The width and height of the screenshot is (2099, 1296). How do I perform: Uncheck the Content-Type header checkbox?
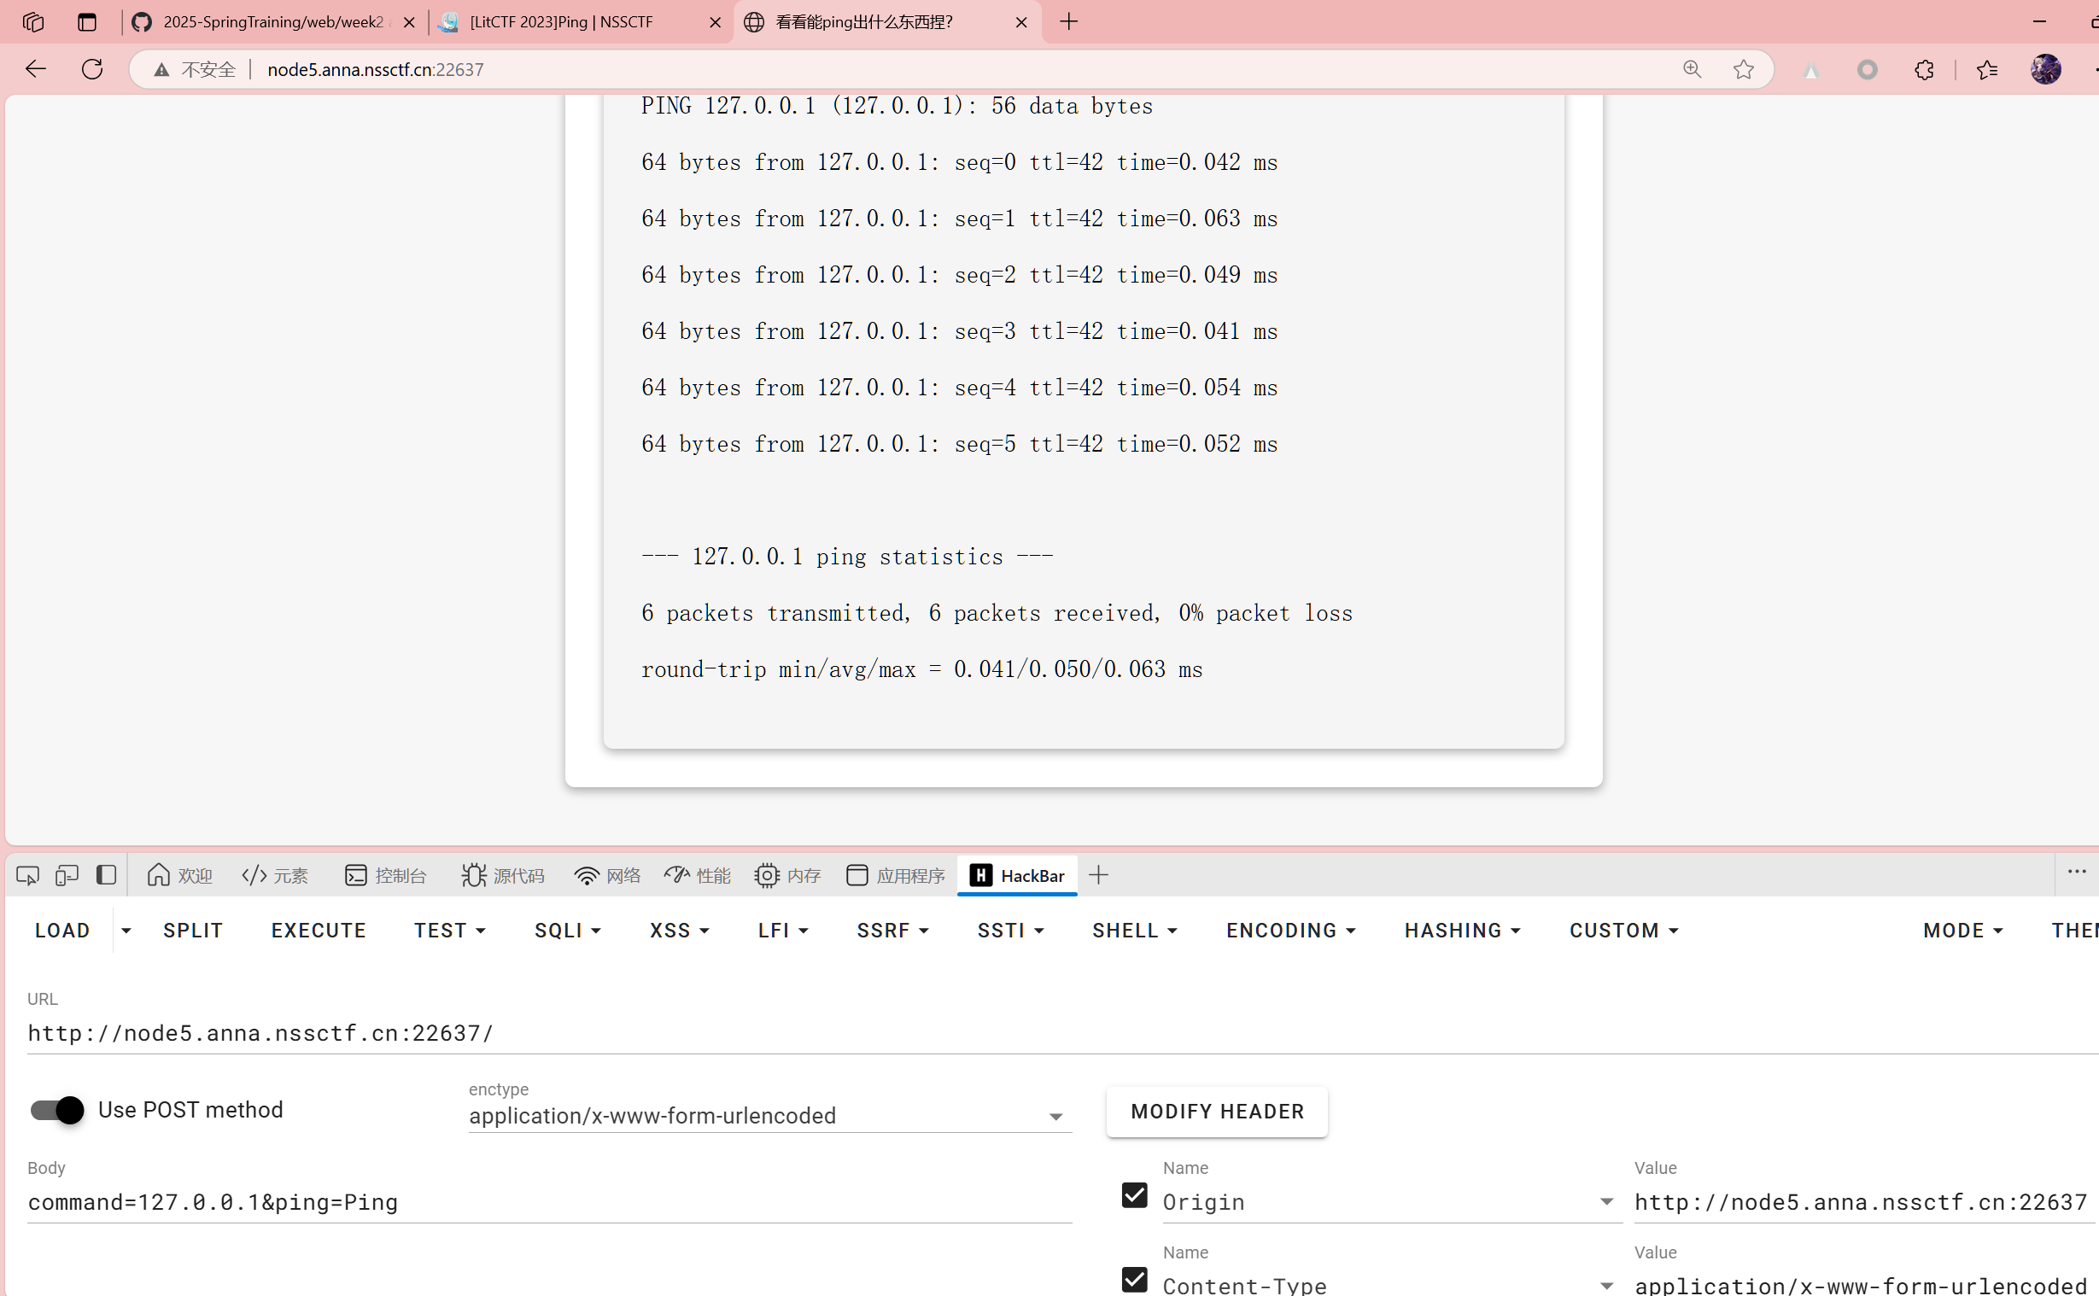[1134, 1280]
